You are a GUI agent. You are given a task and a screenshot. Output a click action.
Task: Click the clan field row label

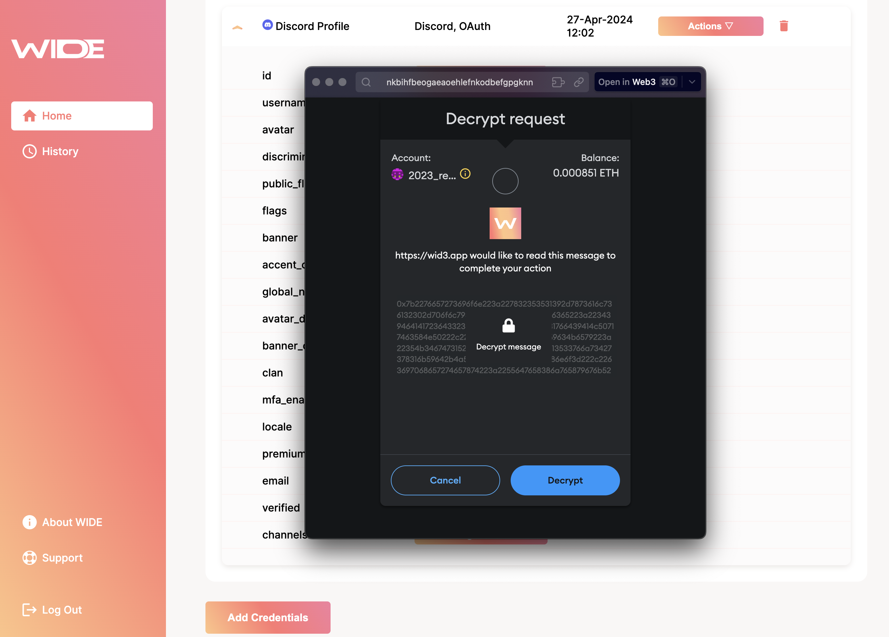click(272, 373)
